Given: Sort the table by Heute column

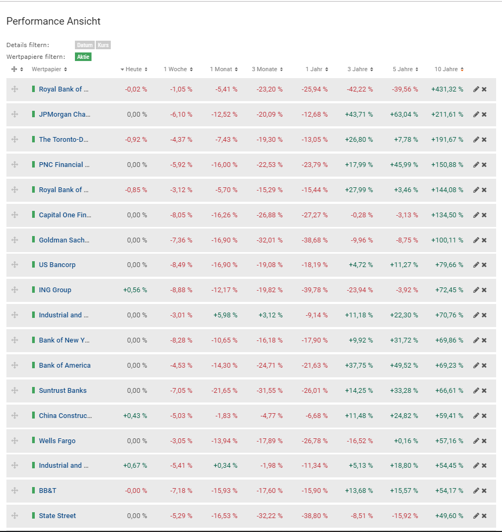Looking at the screenshot, I should click(134, 70).
